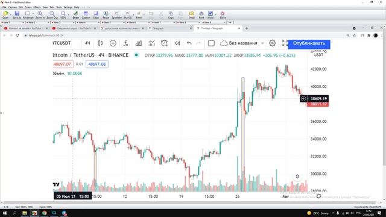The image size is (386, 217).
Task: Click the blue buy price 48697.08
Action: click(x=97, y=64)
